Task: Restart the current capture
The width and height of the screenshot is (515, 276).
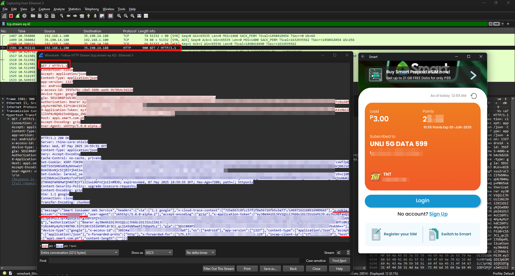Action: pyautogui.click(x=18, y=16)
